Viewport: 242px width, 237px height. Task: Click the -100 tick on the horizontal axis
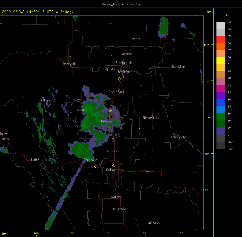pyautogui.click(x=35, y=233)
